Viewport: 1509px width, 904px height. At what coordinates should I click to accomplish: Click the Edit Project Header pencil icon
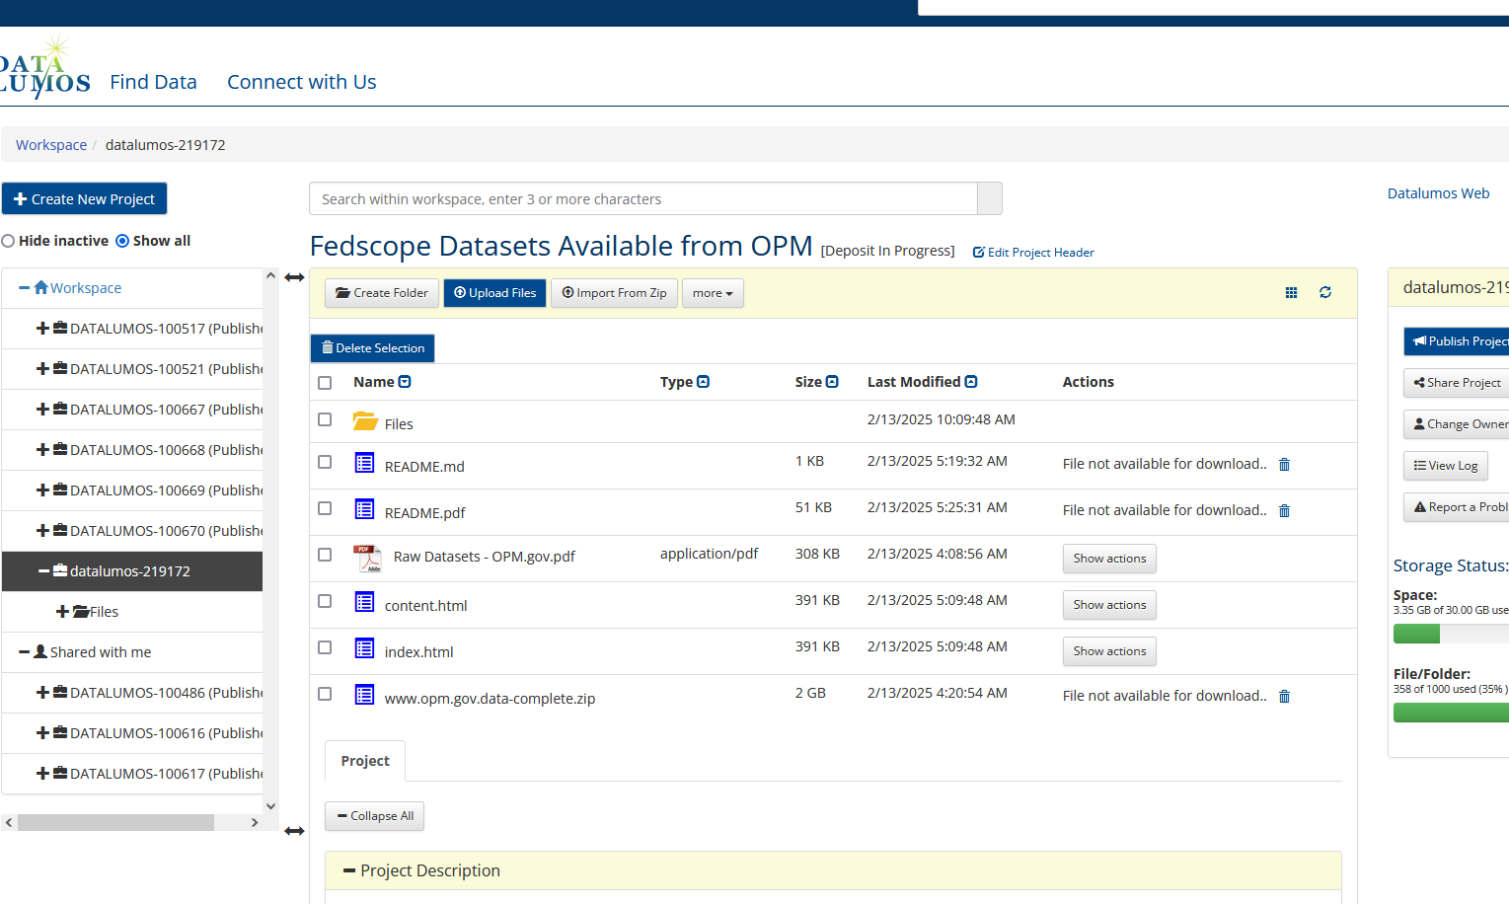coord(978,253)
